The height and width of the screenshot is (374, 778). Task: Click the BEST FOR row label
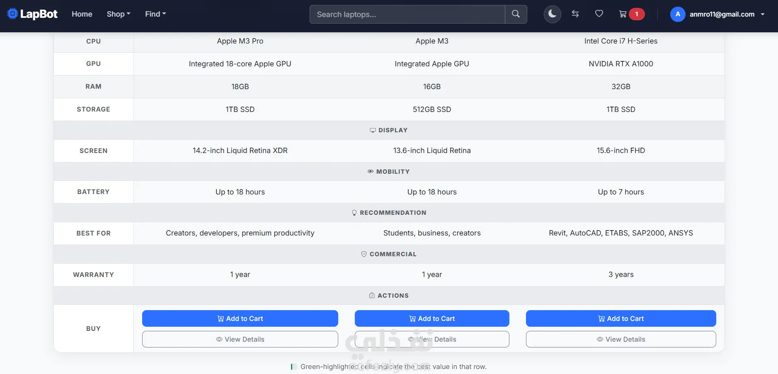tap(93, 233)
